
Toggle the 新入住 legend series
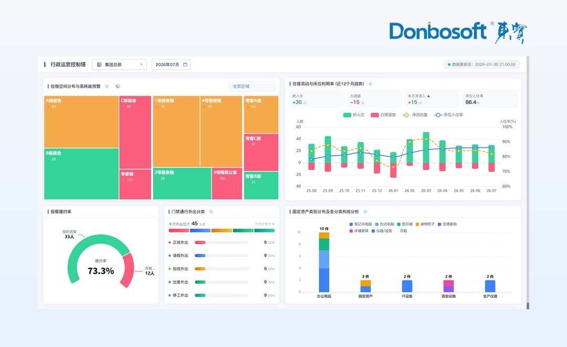[354, 115]
